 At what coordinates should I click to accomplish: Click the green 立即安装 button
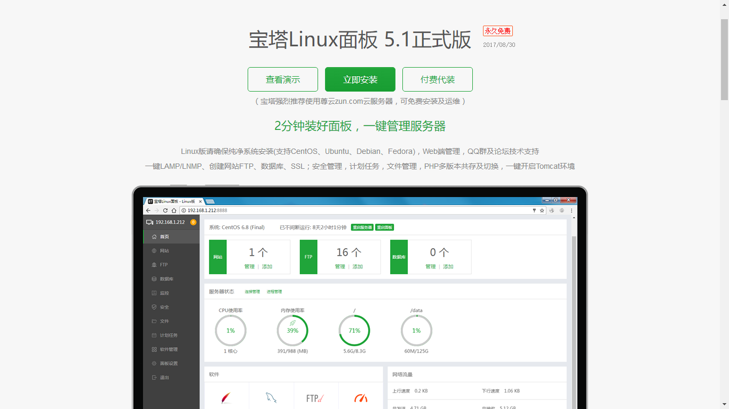coord(360,79)
